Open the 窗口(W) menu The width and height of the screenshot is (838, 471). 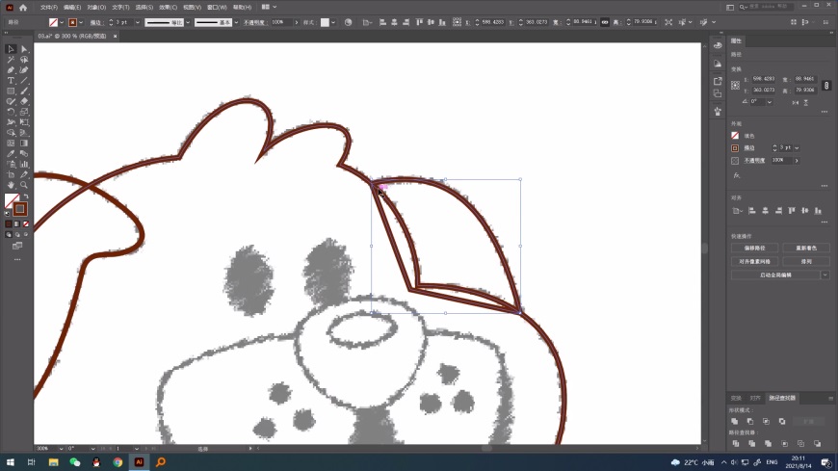tap(217, 7)
